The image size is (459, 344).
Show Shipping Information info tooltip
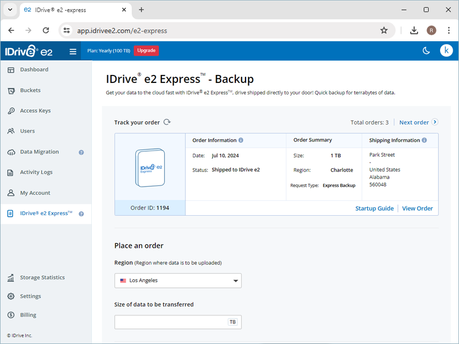click(424, 140)
